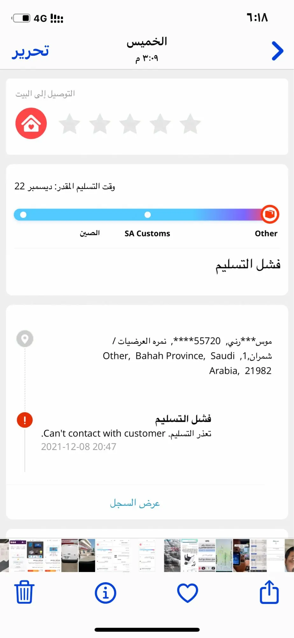
Task: Tap the trash delete icon
Action: tap(24, 592)
